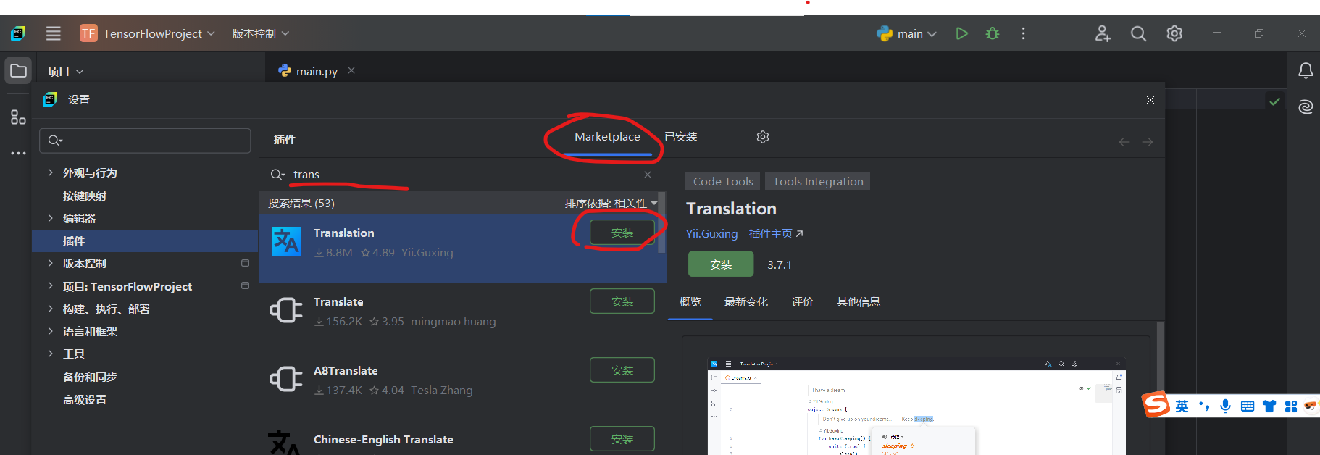Expand the 项目: TensorFlowProject node
1320x455 pixels.
pyautogui.click(x=50, y=286)
